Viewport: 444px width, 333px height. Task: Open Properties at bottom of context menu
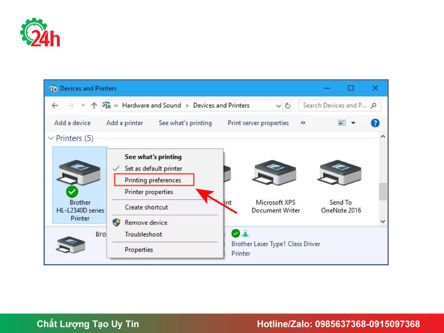[x=139, y=250]
